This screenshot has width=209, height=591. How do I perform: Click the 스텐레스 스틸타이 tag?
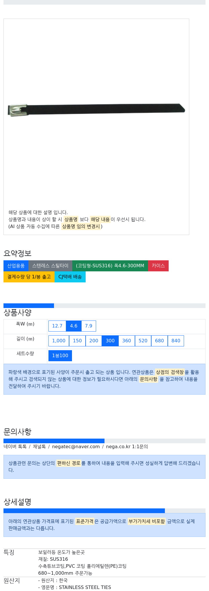[x=50, y=266]
